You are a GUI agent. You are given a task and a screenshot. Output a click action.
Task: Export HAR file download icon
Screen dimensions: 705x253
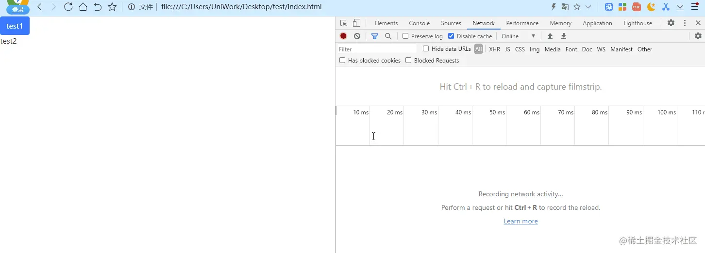[564, 36]
